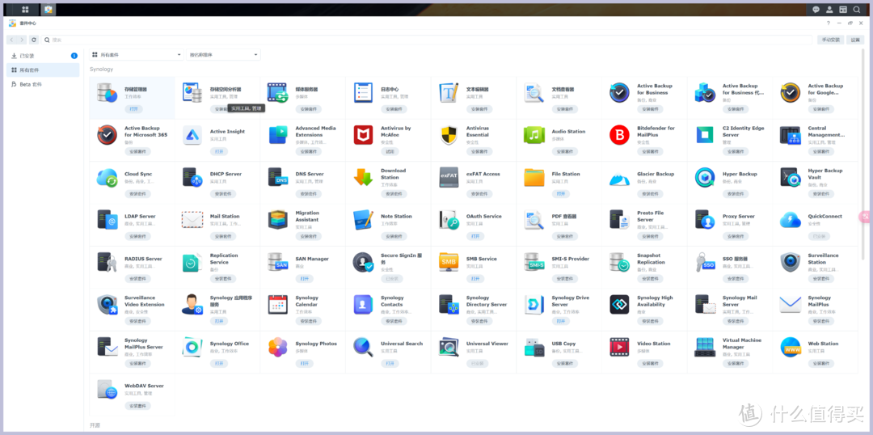Click the Antivirus by McAfee icon
Viewport: 873px width, 435px height.
(x=363, y=135)
